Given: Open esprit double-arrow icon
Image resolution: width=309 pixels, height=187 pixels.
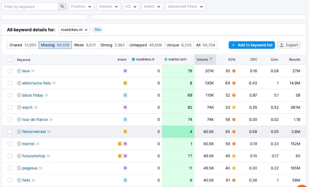Looking at the screenshot, I should coord(36,107).
